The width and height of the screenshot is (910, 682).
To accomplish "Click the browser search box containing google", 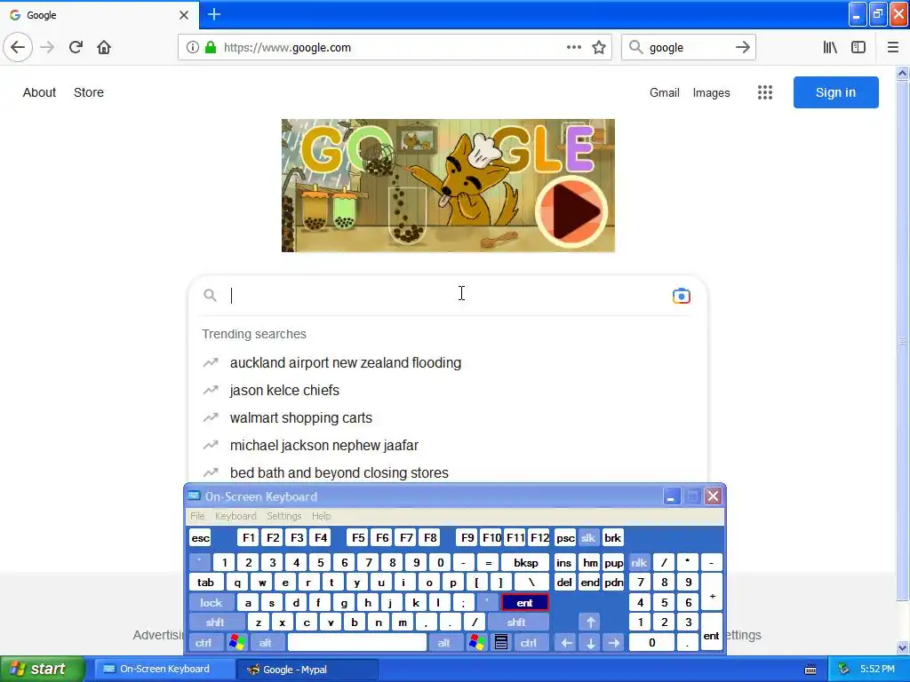I will (x=689, y=48).
